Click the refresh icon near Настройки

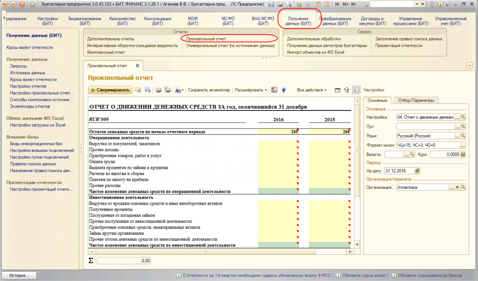(x=346, y=89)
